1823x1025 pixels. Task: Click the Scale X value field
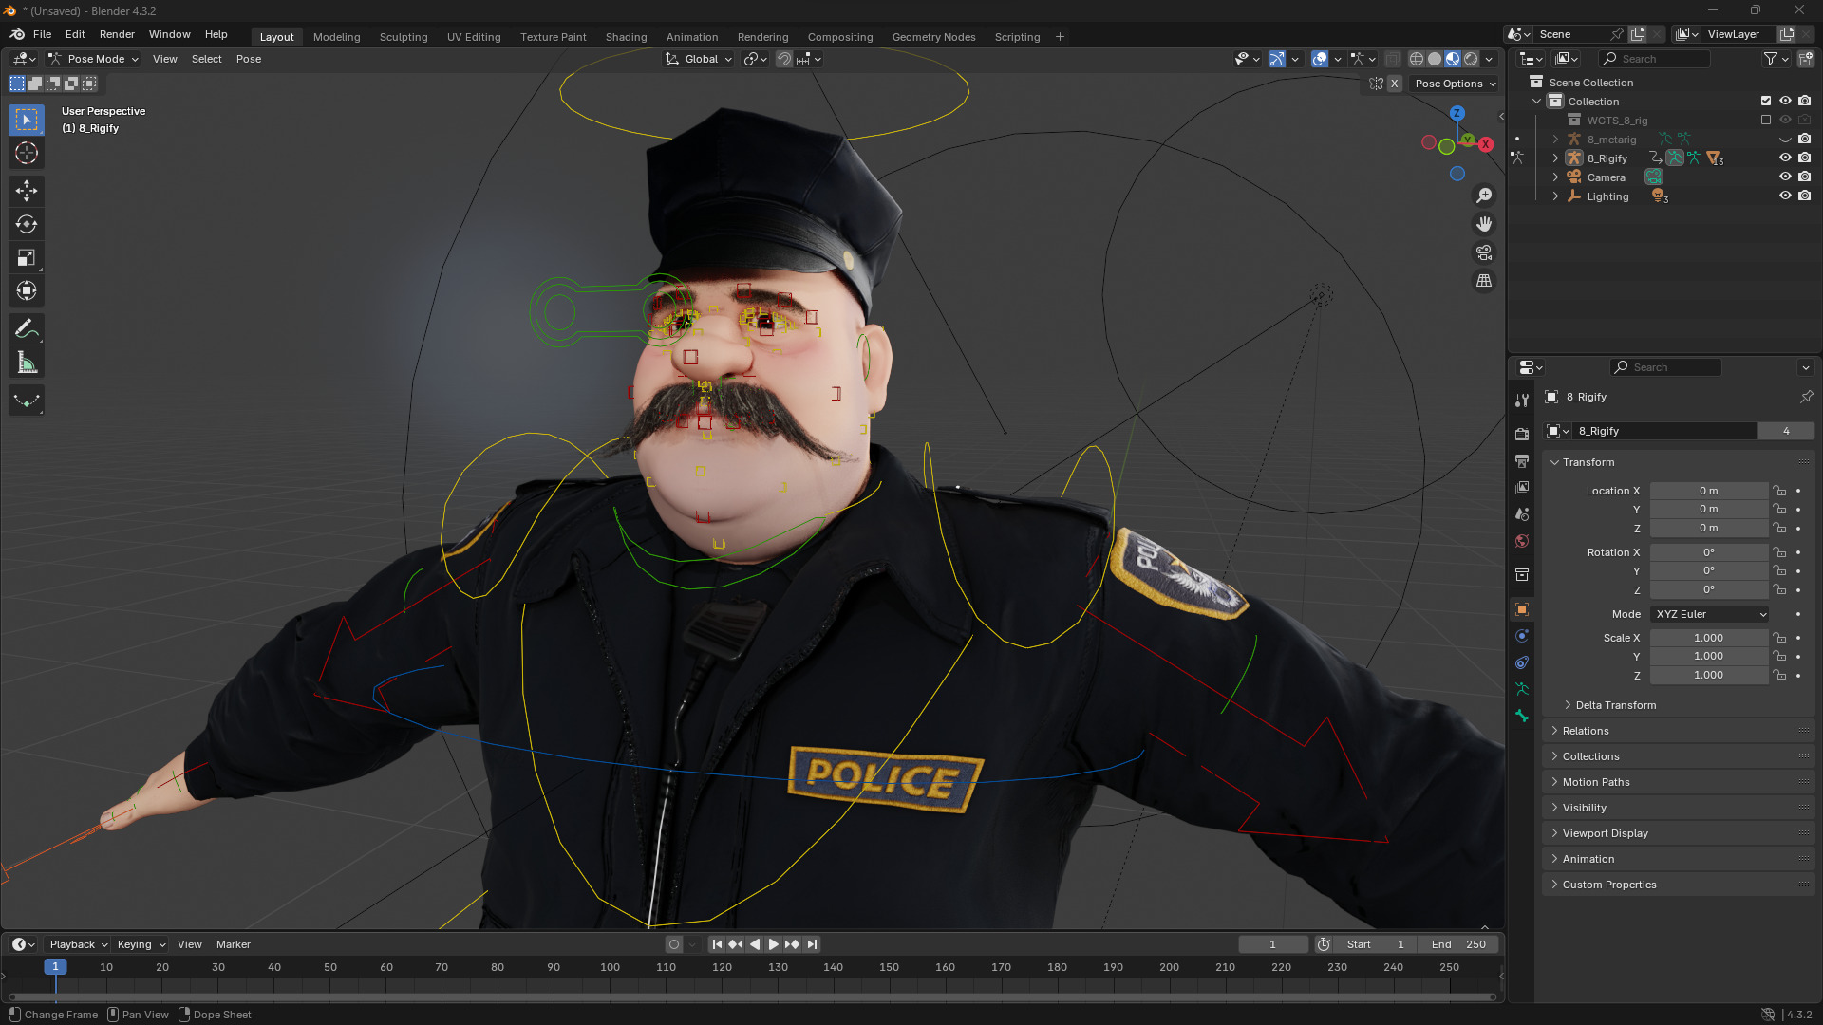point(1709,638)
